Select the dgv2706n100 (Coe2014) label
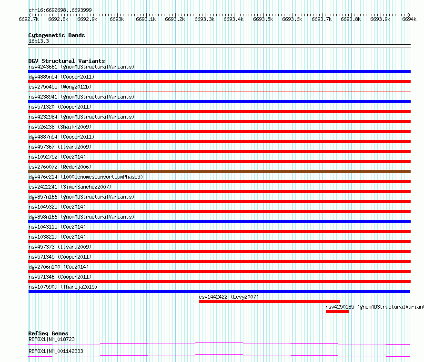Screen dimensions: 424x362 click(59, 267)
